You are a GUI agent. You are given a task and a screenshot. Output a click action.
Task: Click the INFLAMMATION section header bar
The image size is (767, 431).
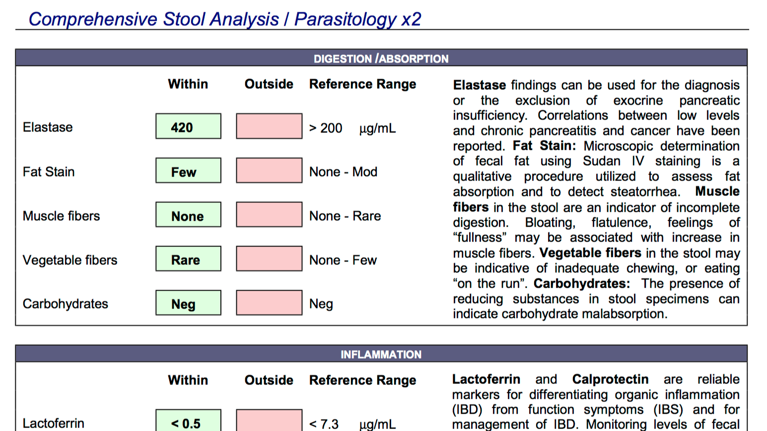(x=381, y=354)
